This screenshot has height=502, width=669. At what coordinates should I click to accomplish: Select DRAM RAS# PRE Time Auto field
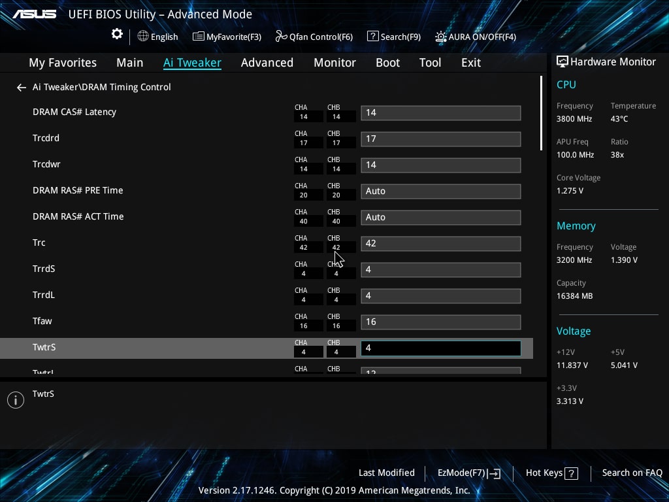(441, 192)
